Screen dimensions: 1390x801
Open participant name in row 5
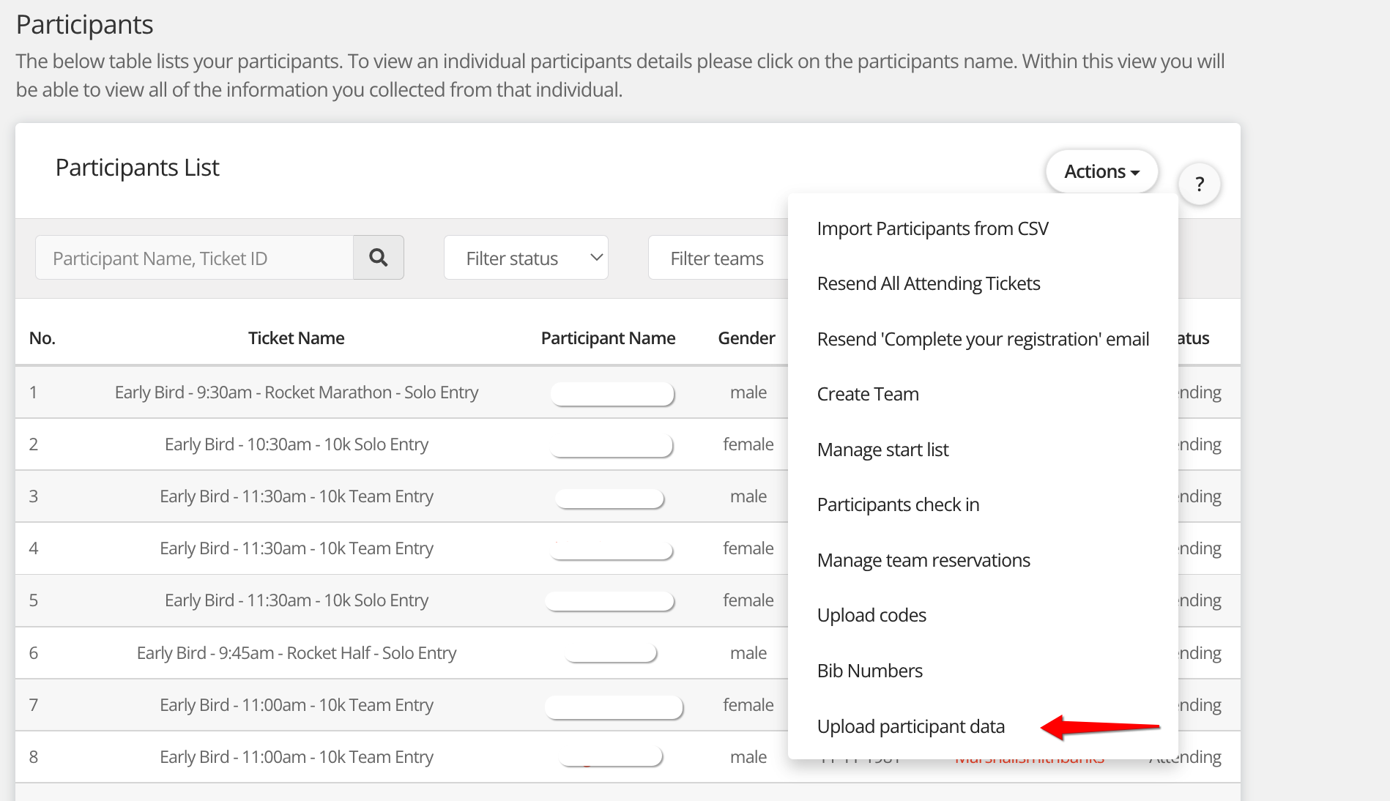pyautogui.click(x=609, y=601)
